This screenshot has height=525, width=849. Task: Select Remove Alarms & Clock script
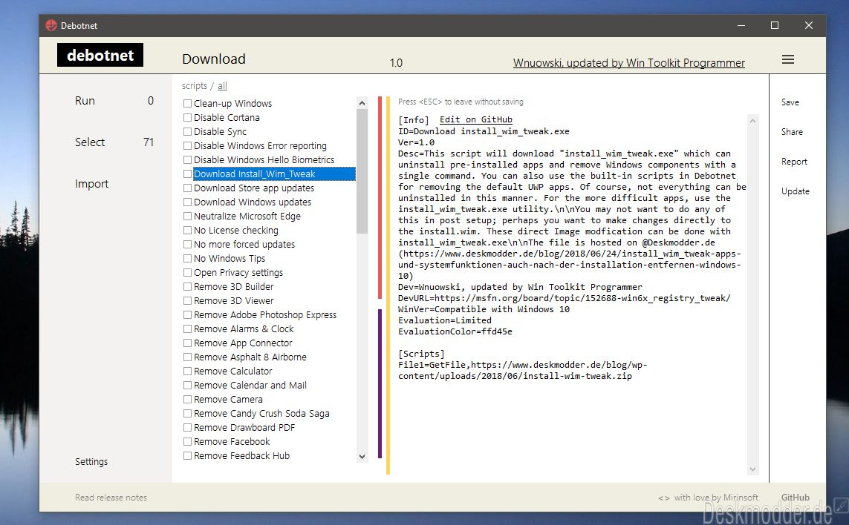click(x=244, y=328)
